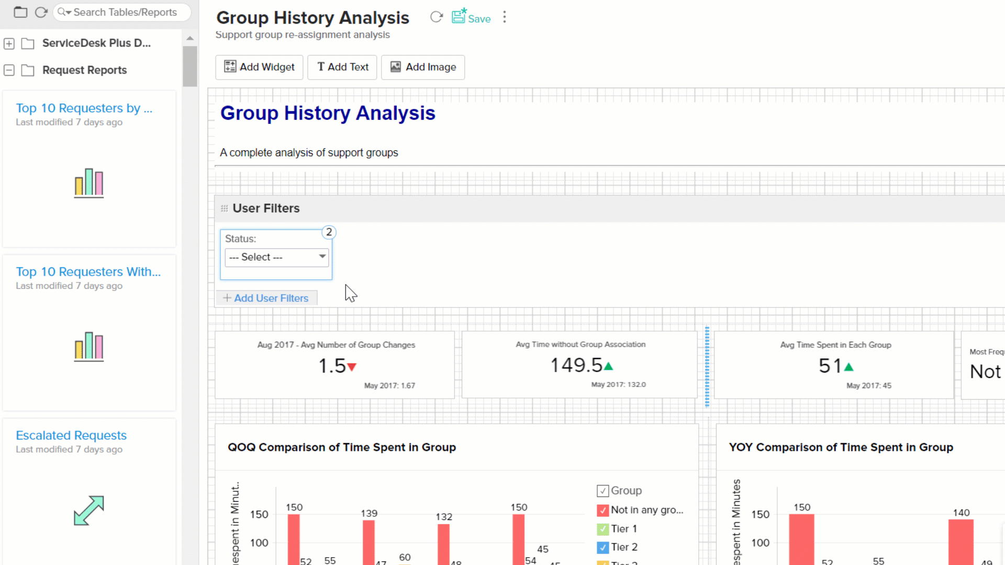Click the Add User Filters link
Image resolution: width=1005 pixels, height=565 pixels.
pyautogui.click(x=266, y=298)
